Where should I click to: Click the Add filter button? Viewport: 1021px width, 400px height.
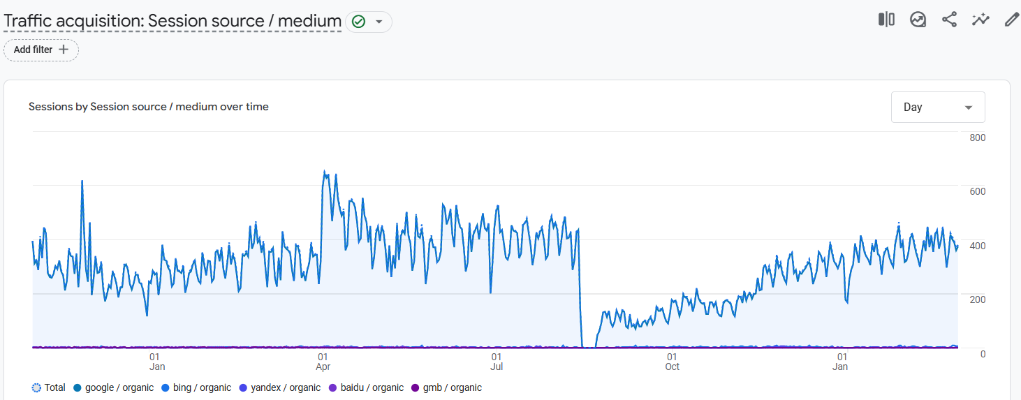click(41, 50)
